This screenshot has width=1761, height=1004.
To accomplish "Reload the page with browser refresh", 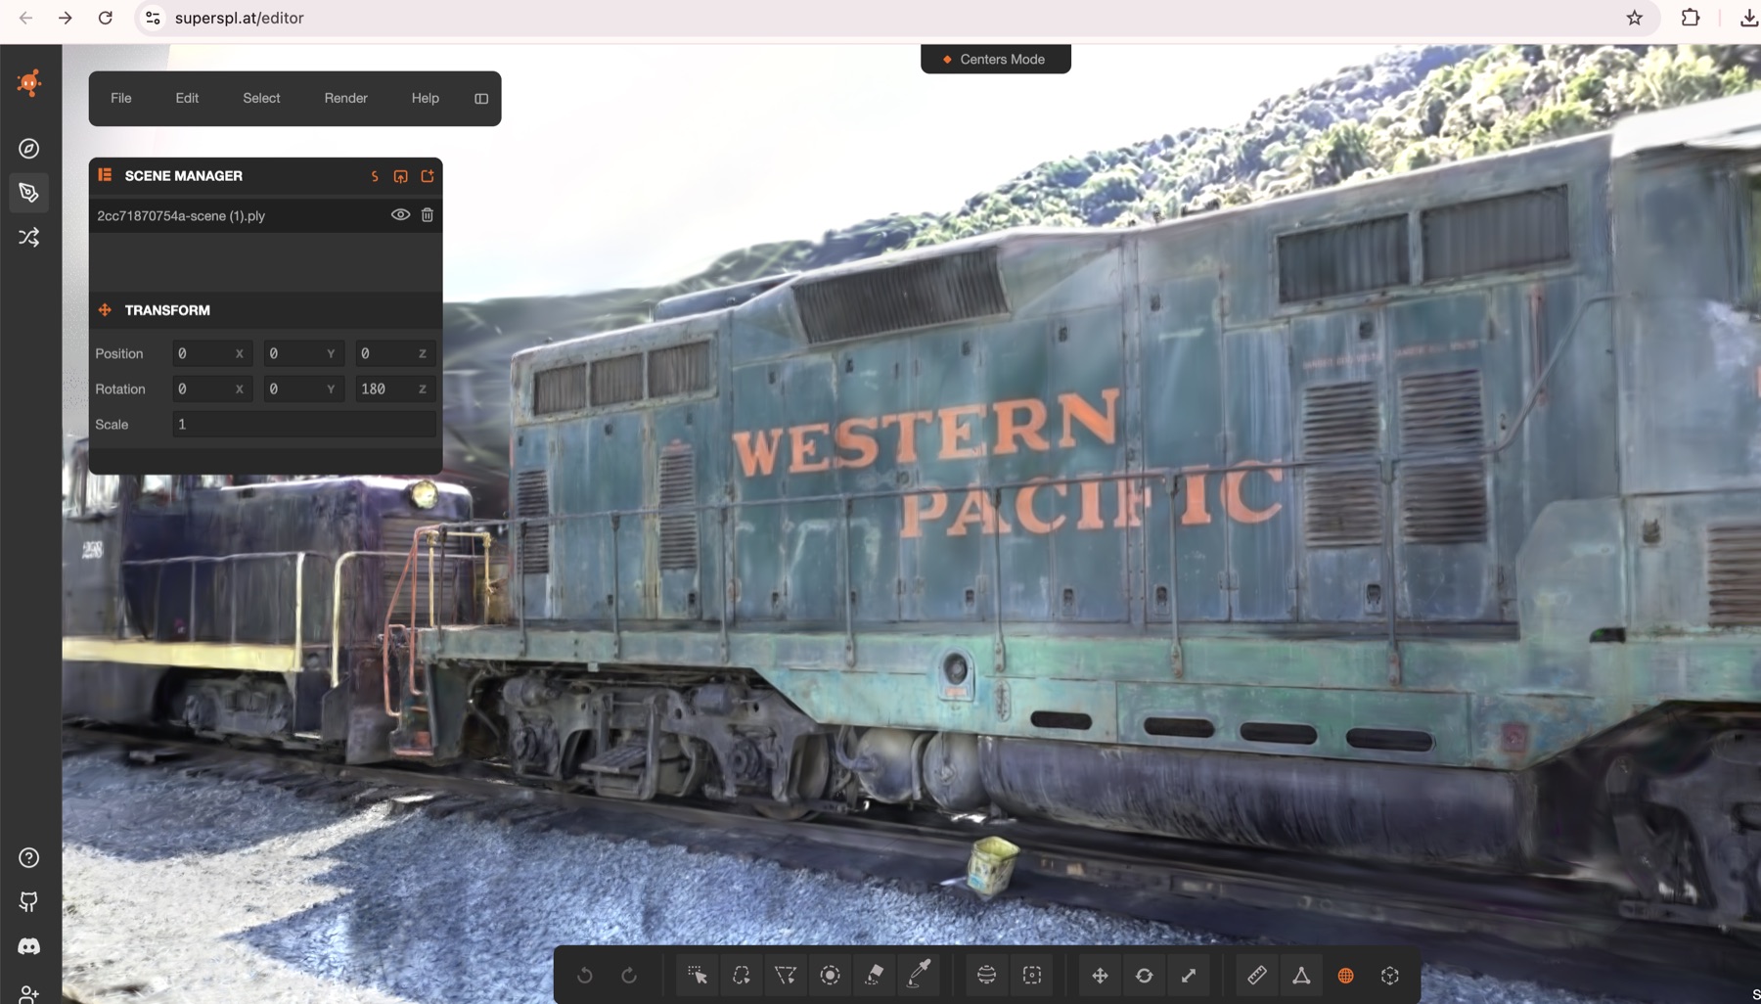I will [106, 18].
